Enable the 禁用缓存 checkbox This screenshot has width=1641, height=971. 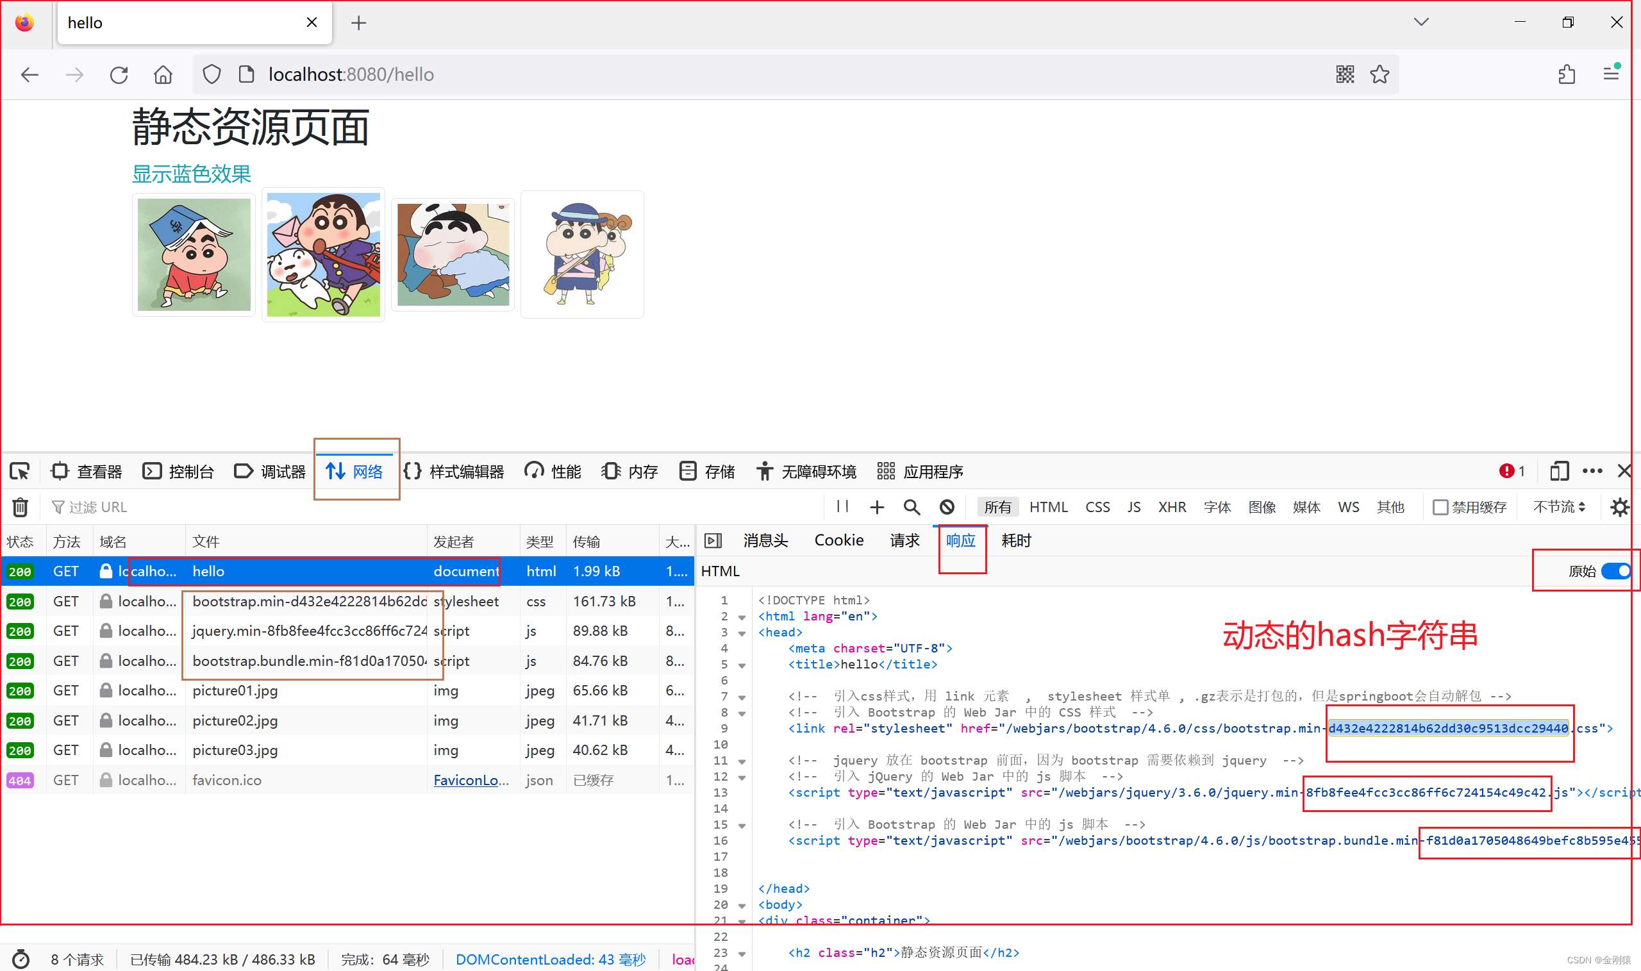1440,507
